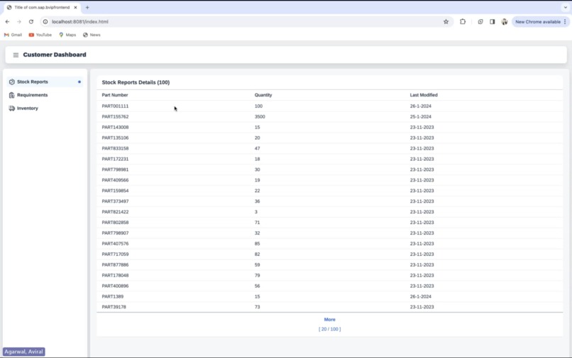Click quantity 100 in PART001111 row
572x358 pixels.
pyautogui.click(x=258, y=106)
